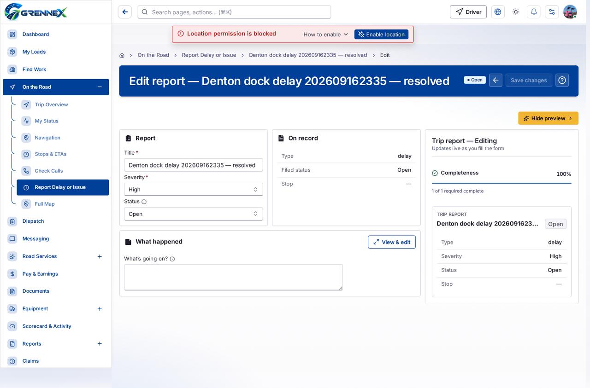This screenshot has width=590, height=388.
Task: Open the Severity dropdown showing High
Action: (194, 189)
